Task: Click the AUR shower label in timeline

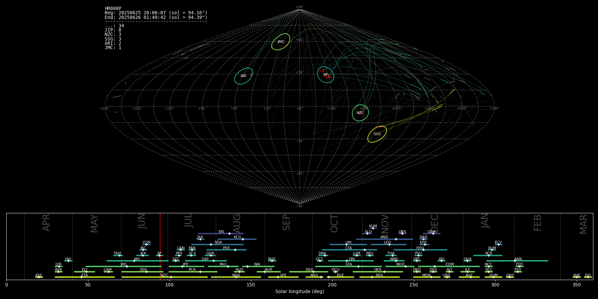Action: pyautogui.click(x=268, y=270)
